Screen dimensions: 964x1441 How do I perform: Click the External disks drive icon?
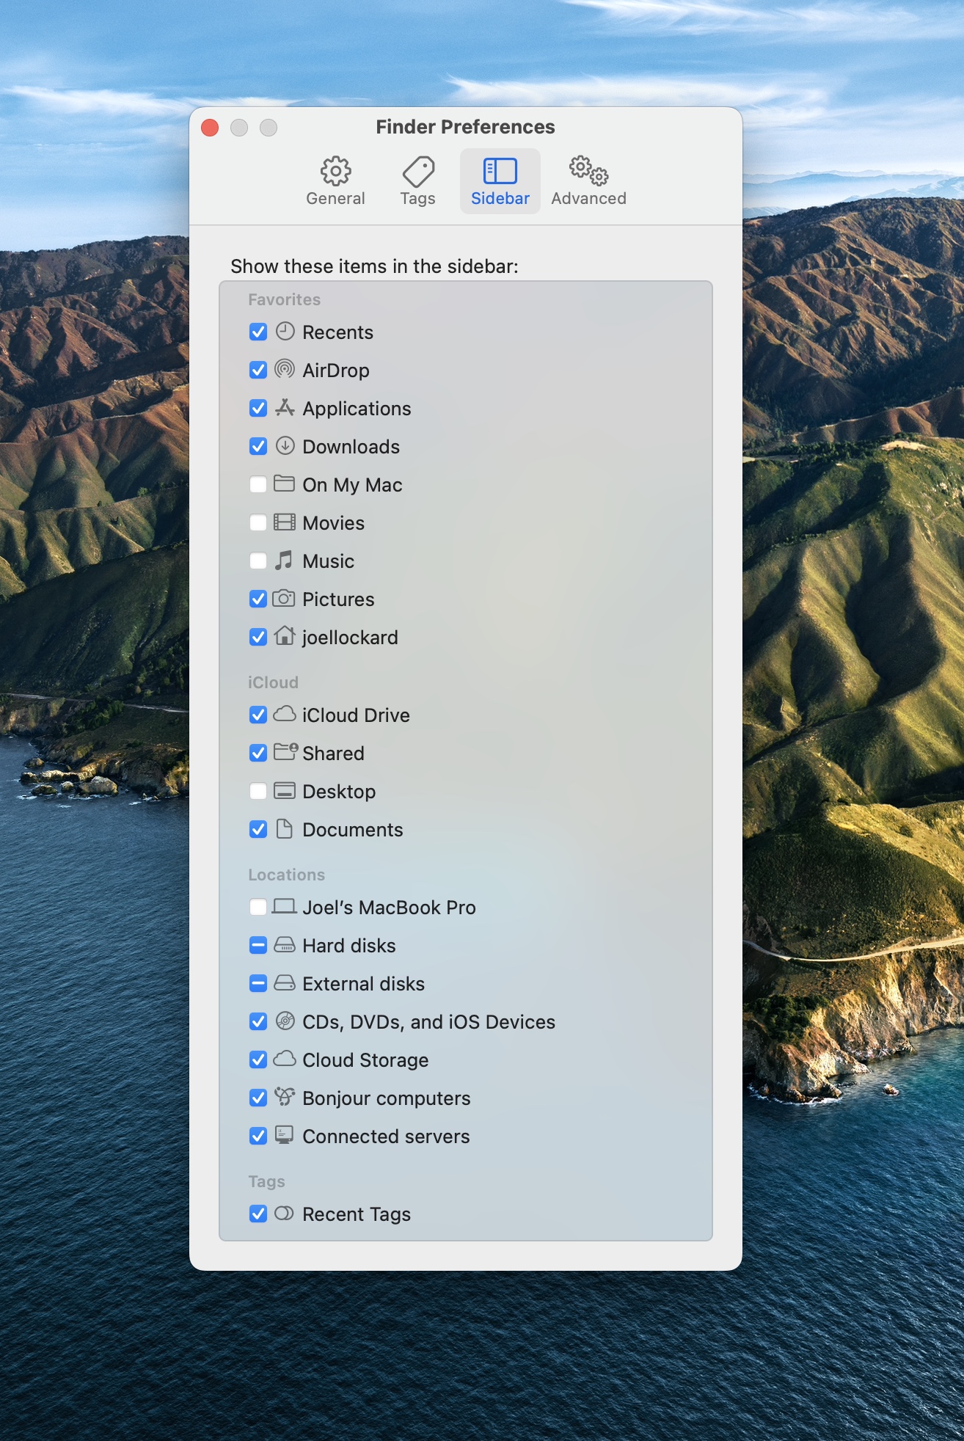click(285, 983)
